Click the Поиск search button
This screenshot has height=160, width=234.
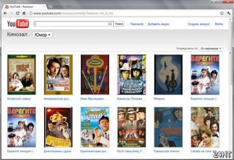coord(119,24)
